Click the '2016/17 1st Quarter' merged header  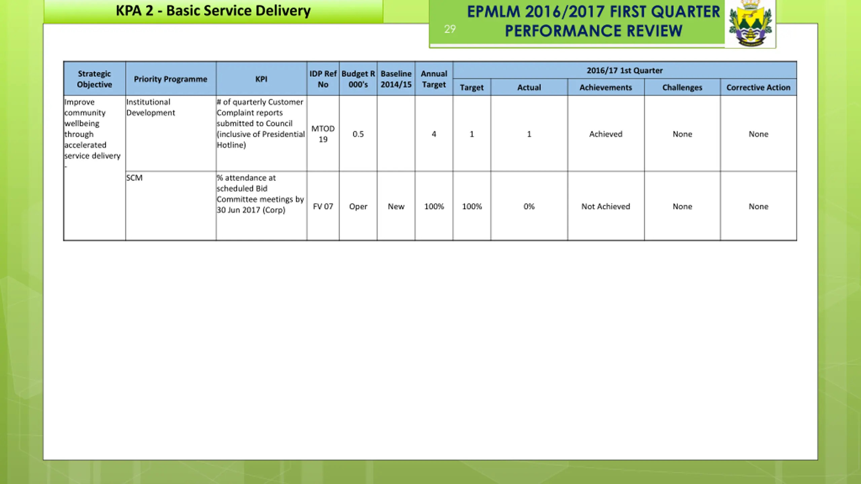pos(625,70)
